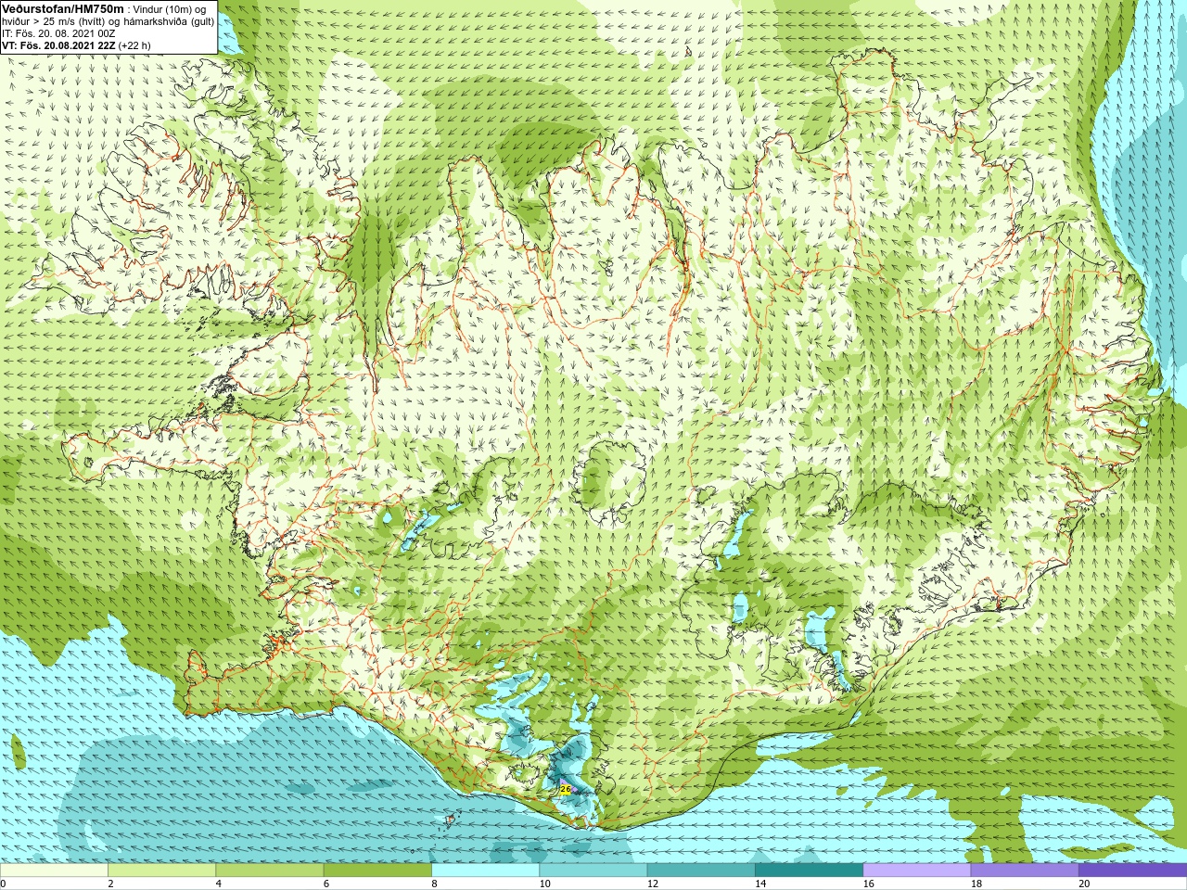Click the 6–8 m/s olive green legend swatch
This screenshot has height=890, width=1187.
[377, 871]
